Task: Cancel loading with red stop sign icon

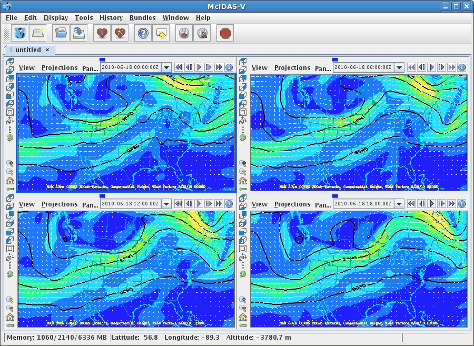Action: point(225,32)
